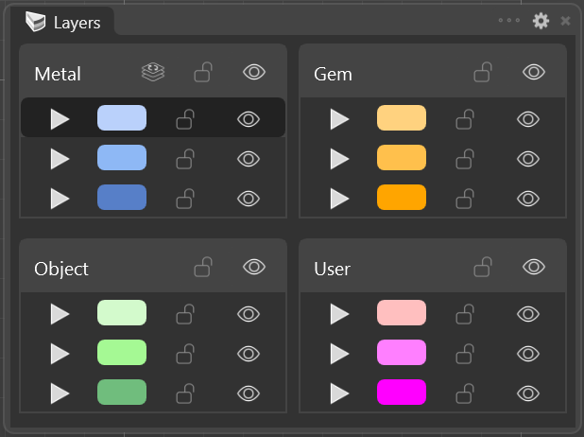Hide the pale orange Gem layer
This screenshot has height=437, width=584.
pyautogui.click(x=528, y=119)
